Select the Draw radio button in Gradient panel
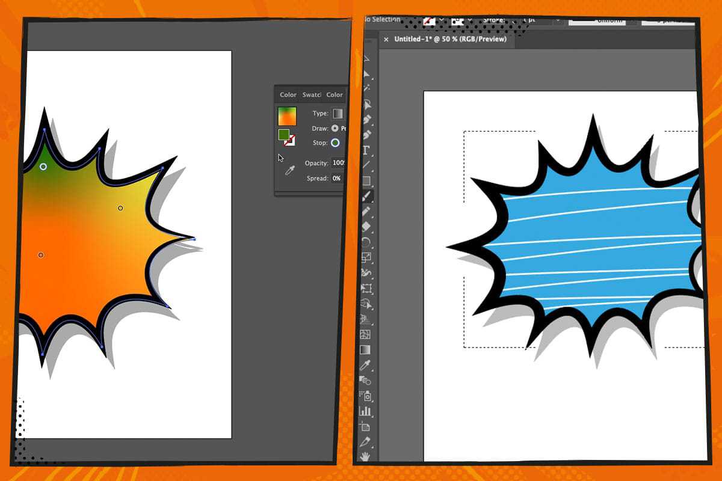Viewport: 722px width, 481px height. click(335, 128)
